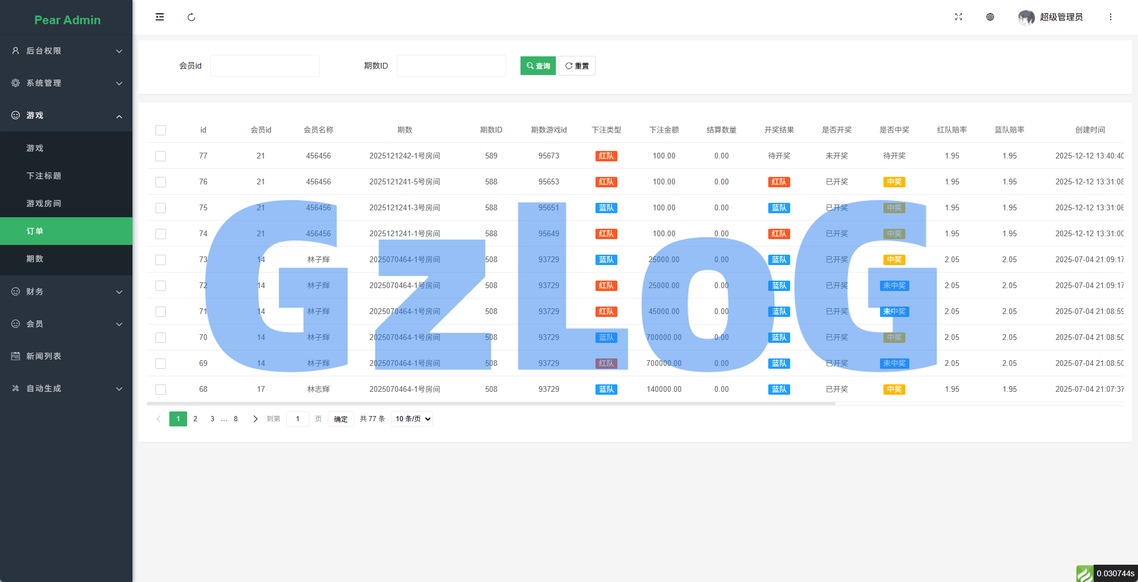The width and height of the screenshot is (1138, 582).
Task: Check the checkbox for order id 77
Action: (x=161, y=156)
